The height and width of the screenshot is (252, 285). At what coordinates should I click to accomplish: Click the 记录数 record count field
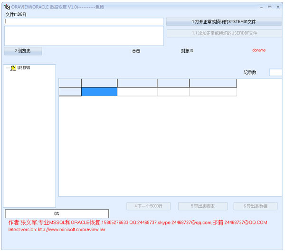275,72
